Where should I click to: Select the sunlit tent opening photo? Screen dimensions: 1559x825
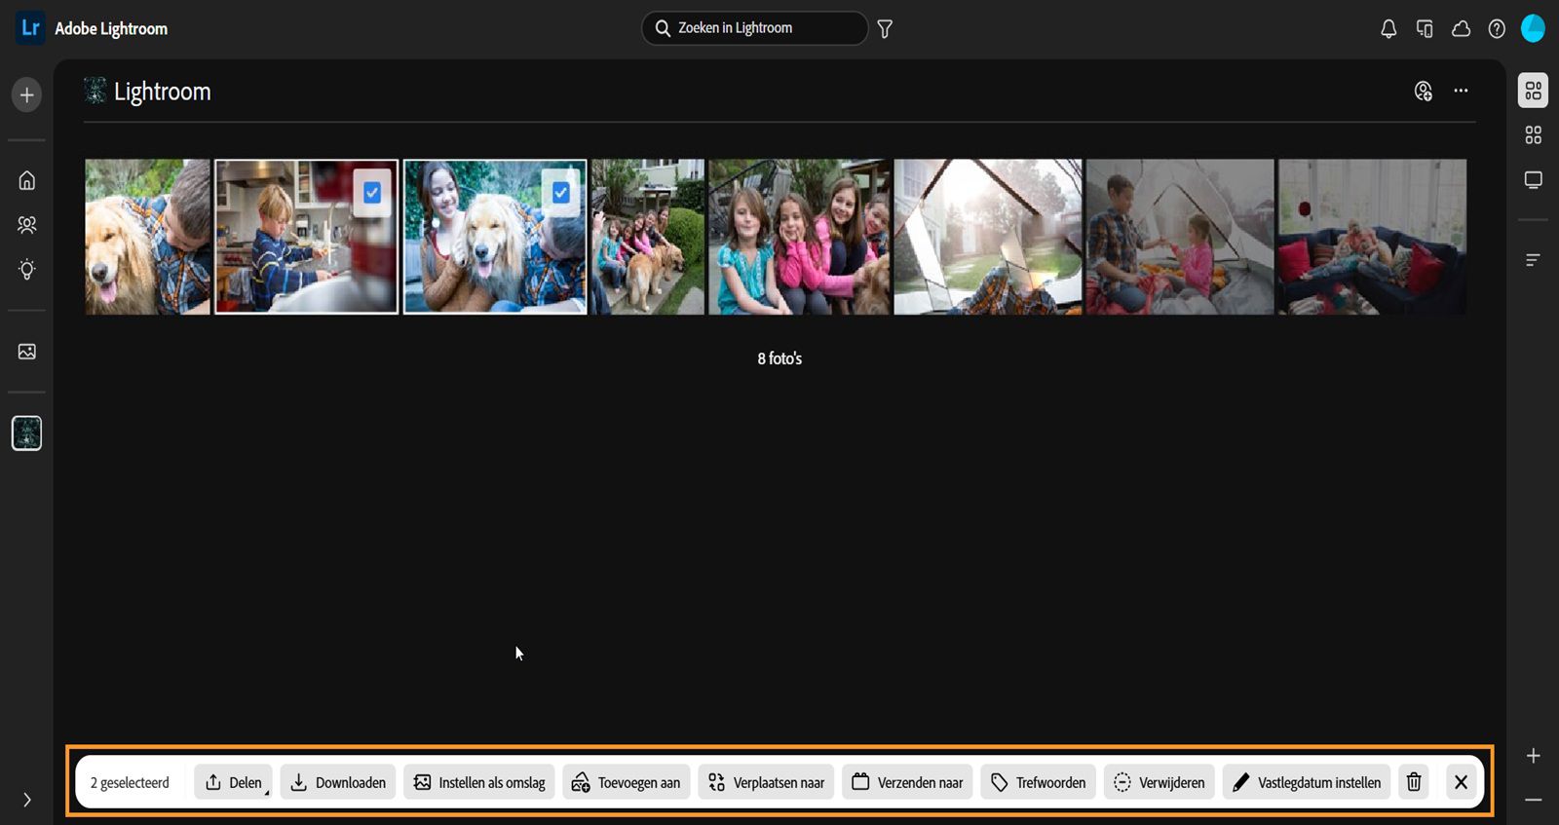(x=988, y=237)
